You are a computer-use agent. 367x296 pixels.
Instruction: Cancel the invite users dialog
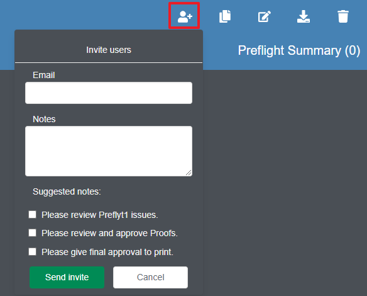[x=150, y=277]
